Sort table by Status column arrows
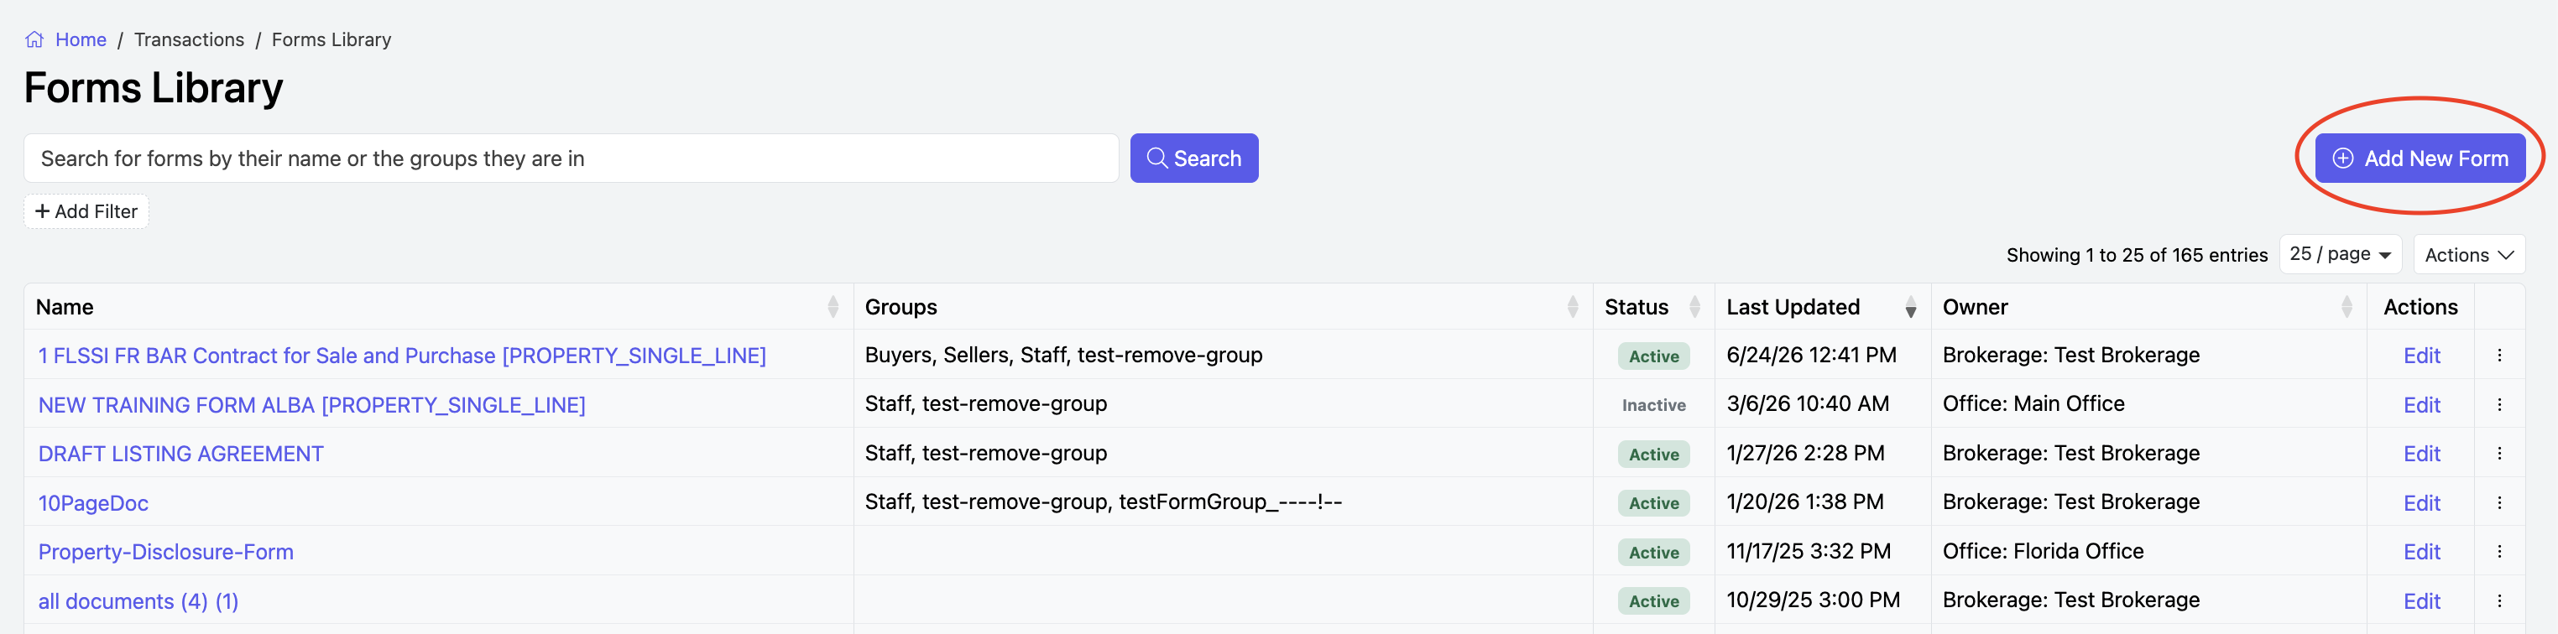 pos(1695,308)
